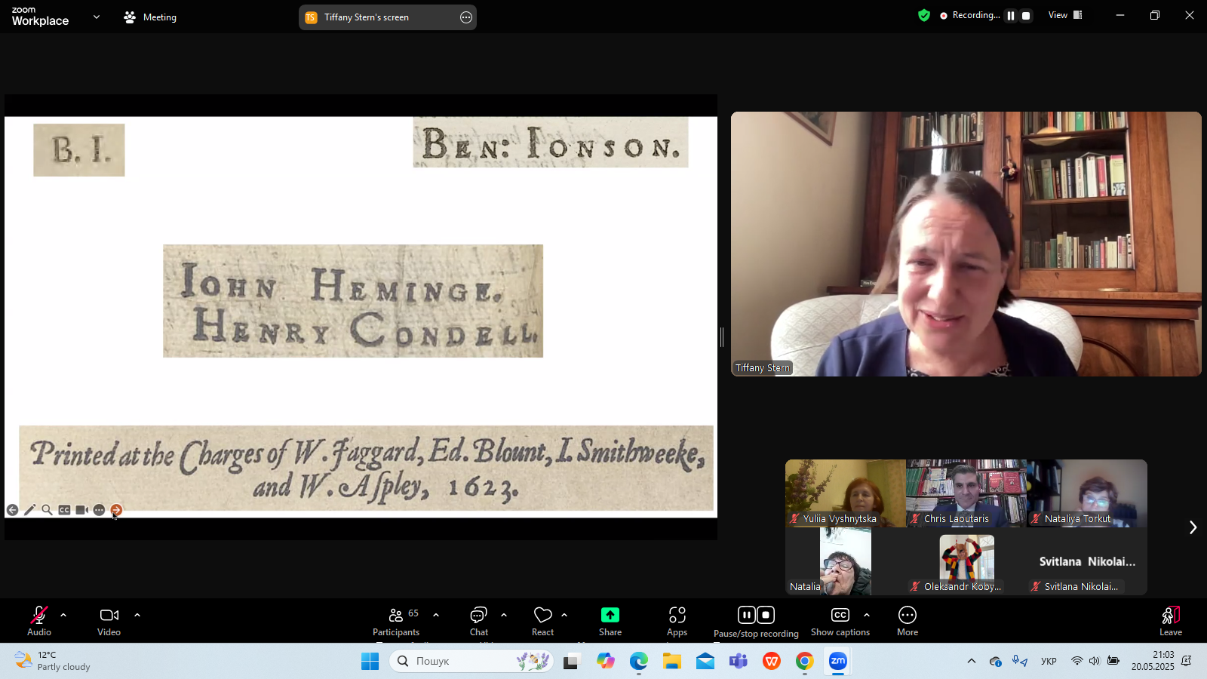The height and width of the screenshot is (679, 1207).
Task: Click the green Share screen button
Action: [610, 621]
